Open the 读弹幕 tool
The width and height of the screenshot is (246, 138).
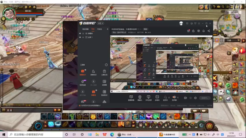(104, 82)
